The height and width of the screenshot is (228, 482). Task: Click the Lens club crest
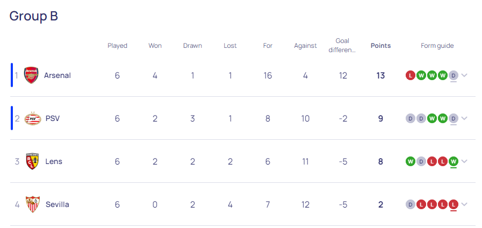tap(32, 161)
